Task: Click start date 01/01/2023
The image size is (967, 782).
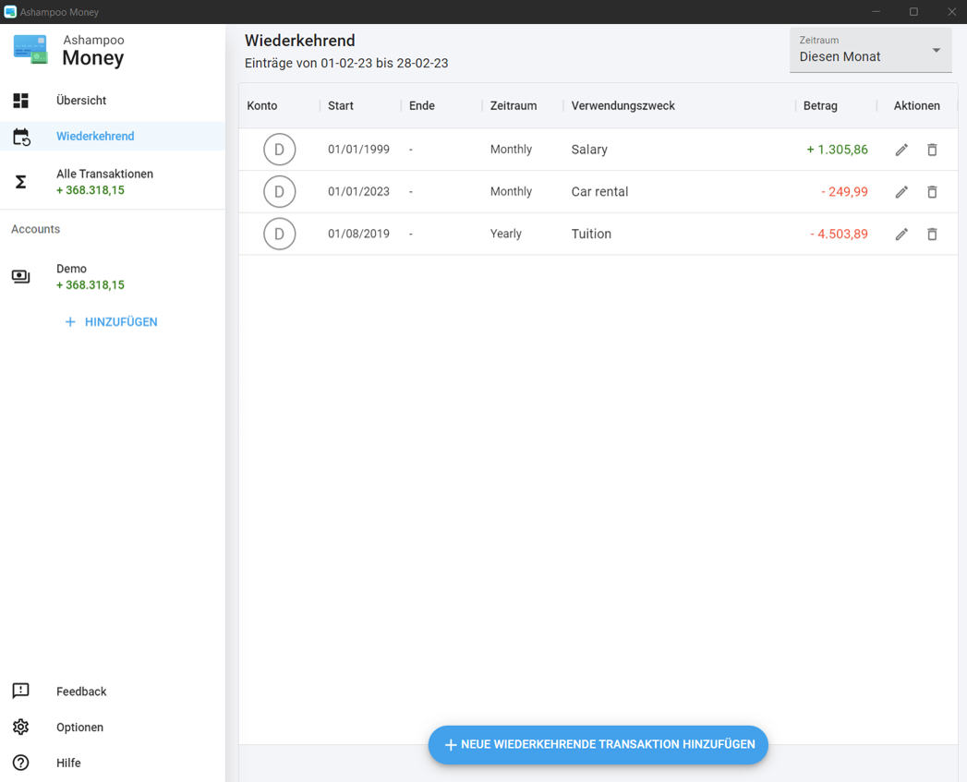Action: coord(358,192)
